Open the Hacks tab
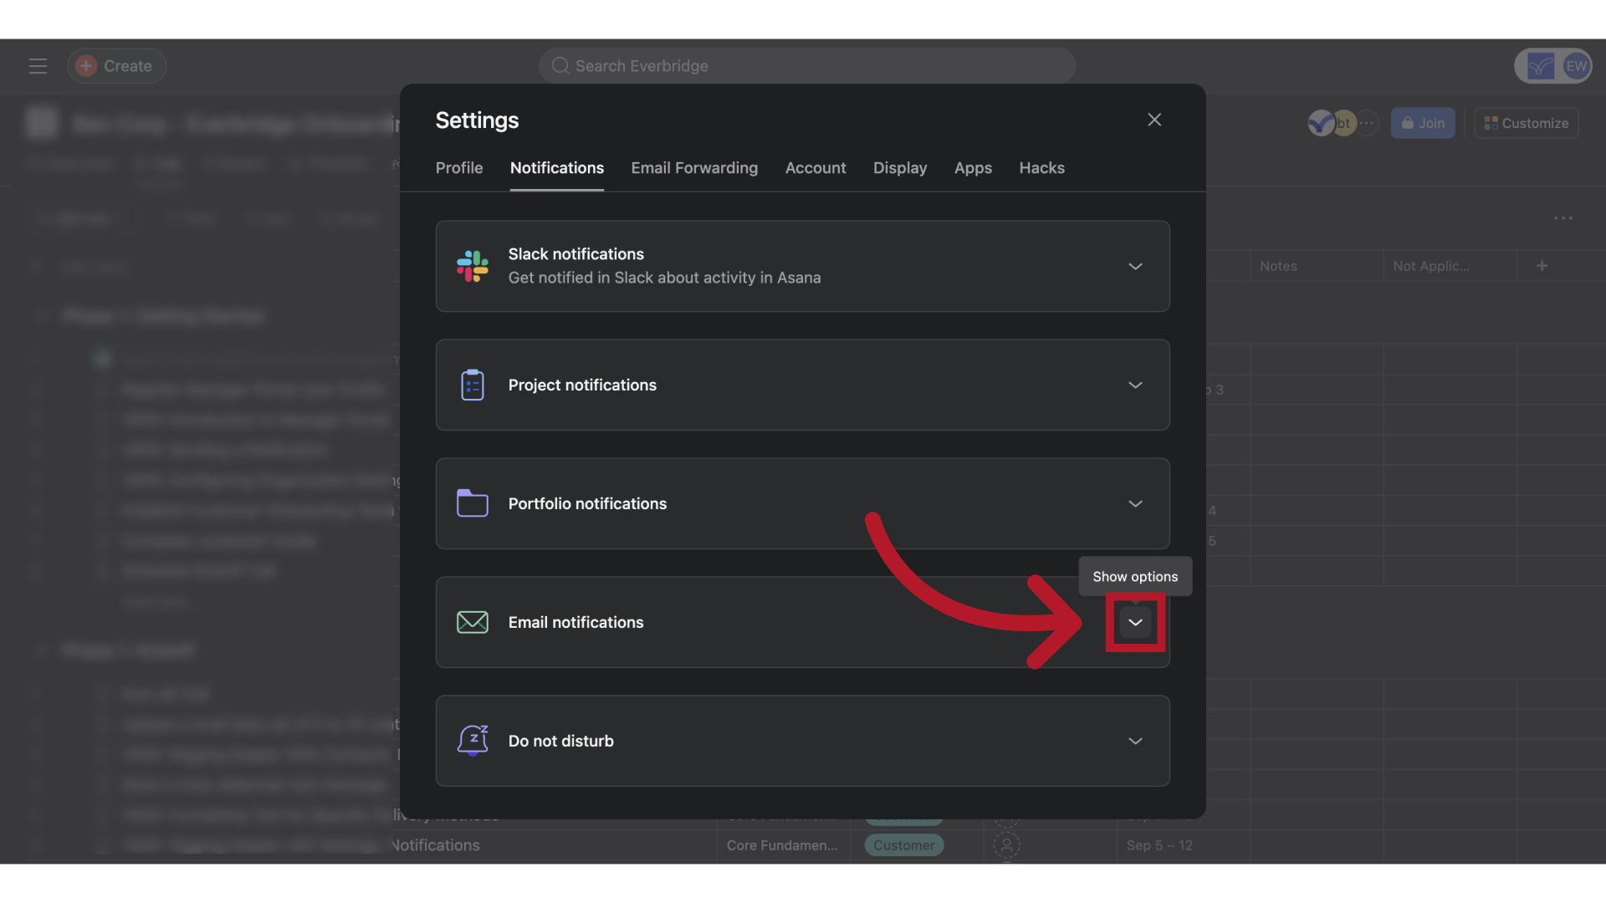1606x903 pixels. pyautogui.click(x=1041, y=168)
